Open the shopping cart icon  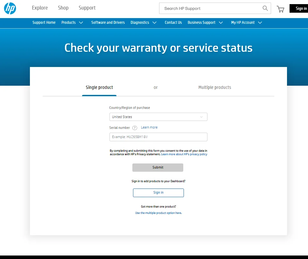[280, 9]
